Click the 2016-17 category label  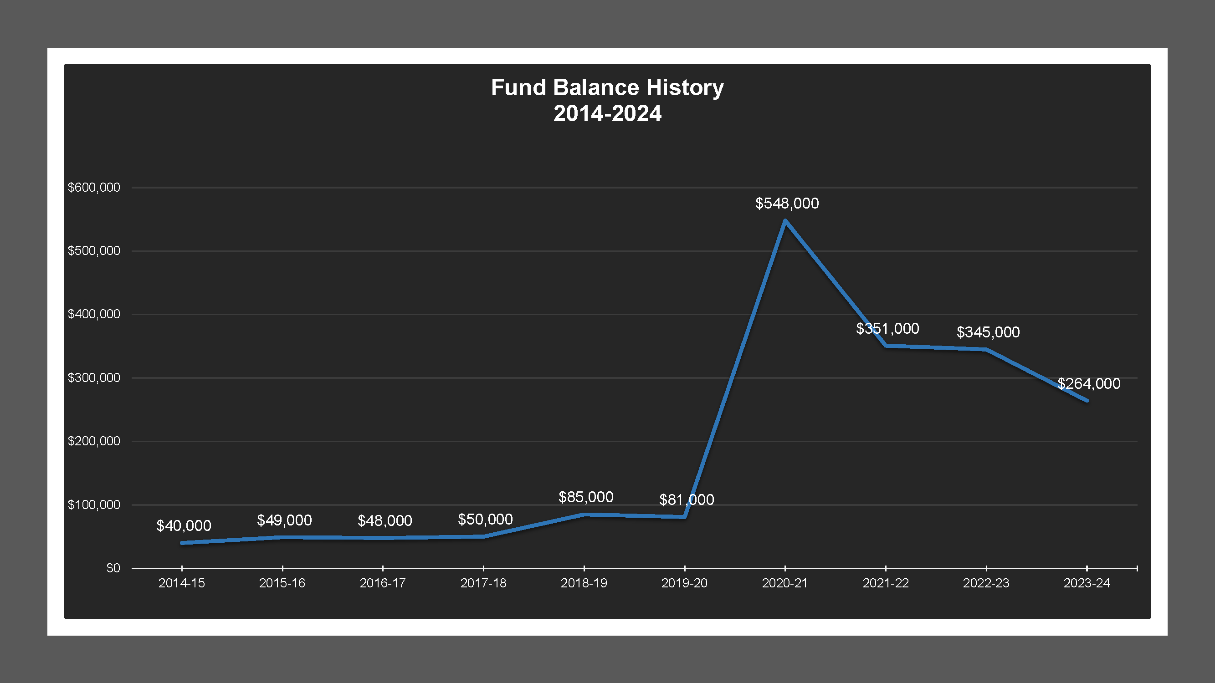pyautogui.click(x=383, y=583)
